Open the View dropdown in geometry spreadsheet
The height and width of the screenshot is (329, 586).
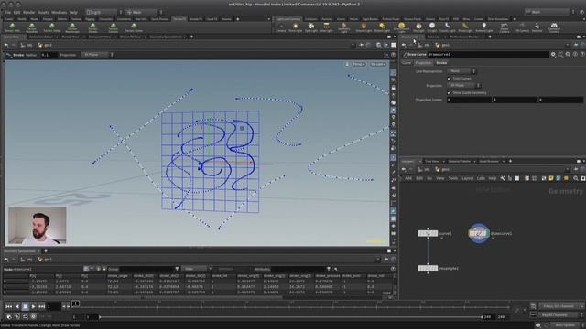197,269
